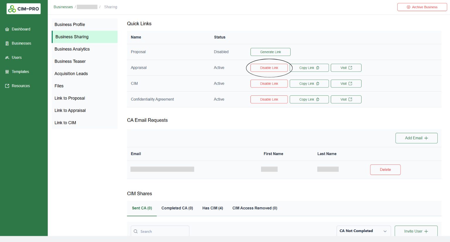Image resolution: width=450 pixels, height=242 pixels.
Task: Click Businesses breadcrumb link
Action: (x=63, y=7)
